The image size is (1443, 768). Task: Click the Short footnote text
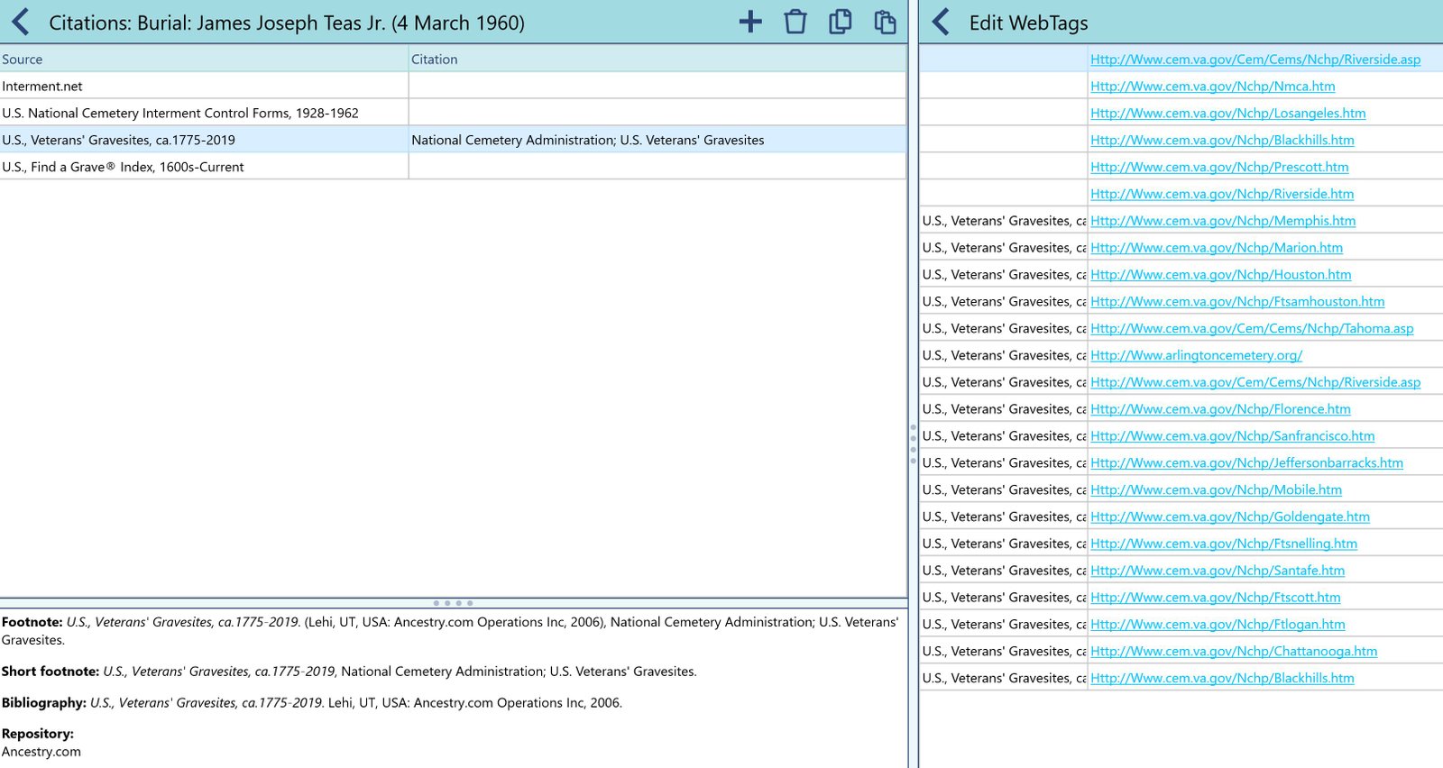click(x=349, y=672)
